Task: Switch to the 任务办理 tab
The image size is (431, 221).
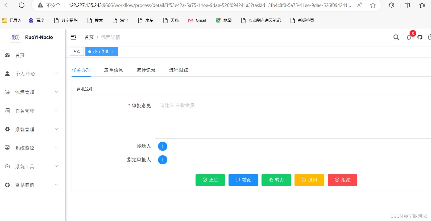Action: click(x=81, y=70)
